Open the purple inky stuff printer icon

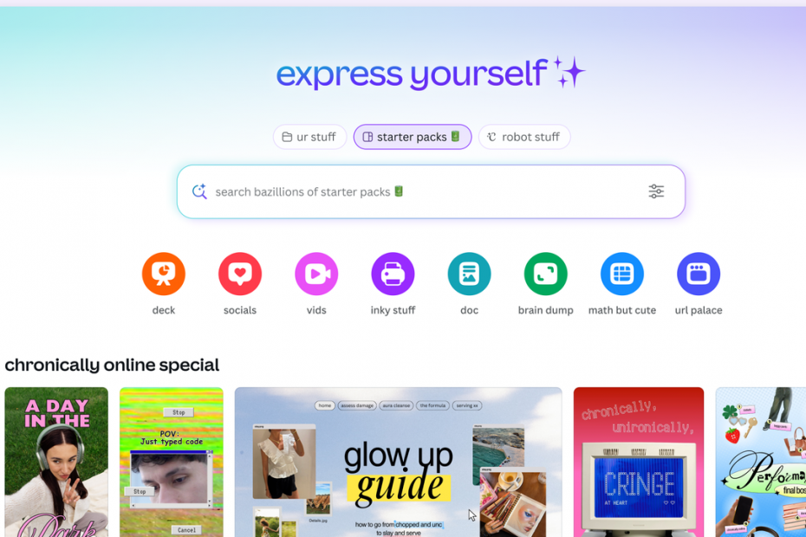(393, 274)
